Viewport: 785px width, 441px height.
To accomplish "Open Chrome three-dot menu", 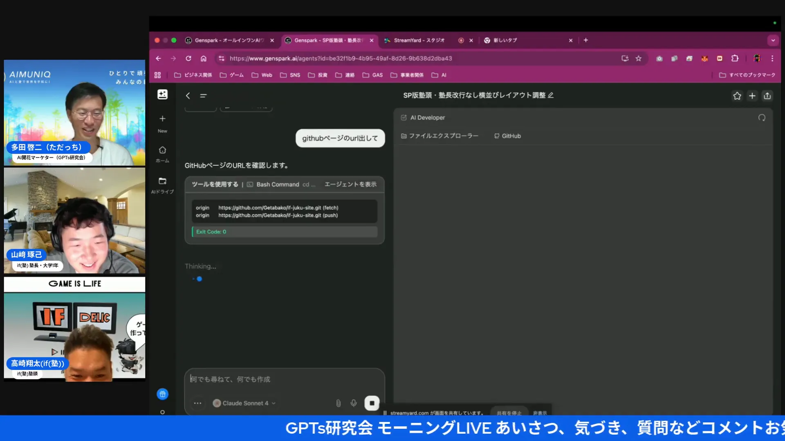I will [x=772, y=58].
